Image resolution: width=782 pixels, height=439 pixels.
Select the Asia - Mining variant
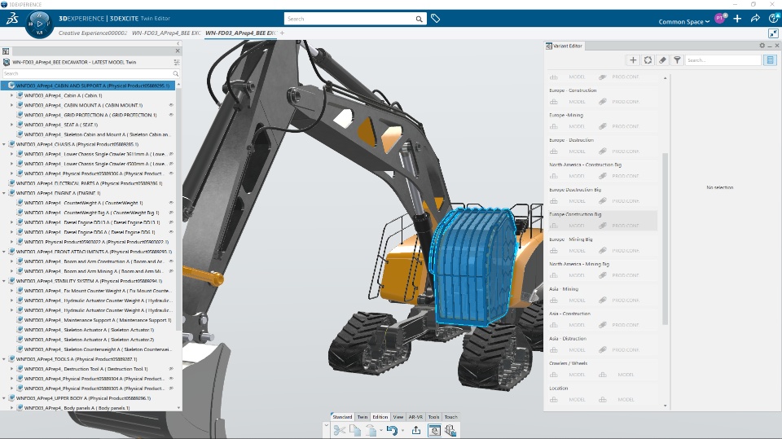[564, 289]
